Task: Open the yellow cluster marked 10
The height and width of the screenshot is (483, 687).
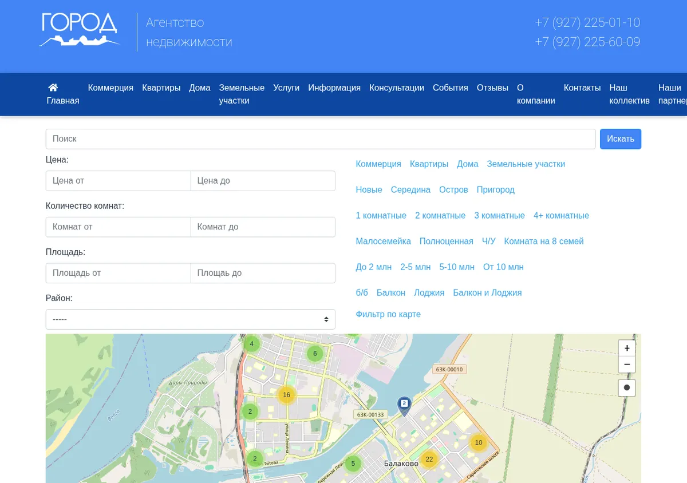Action: point(479,442)
